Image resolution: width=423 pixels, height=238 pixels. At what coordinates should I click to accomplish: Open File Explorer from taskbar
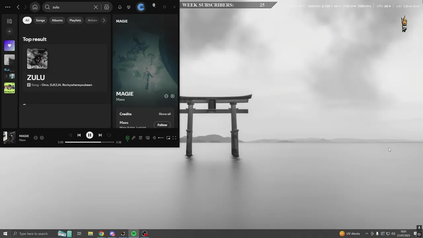(90, 234)
